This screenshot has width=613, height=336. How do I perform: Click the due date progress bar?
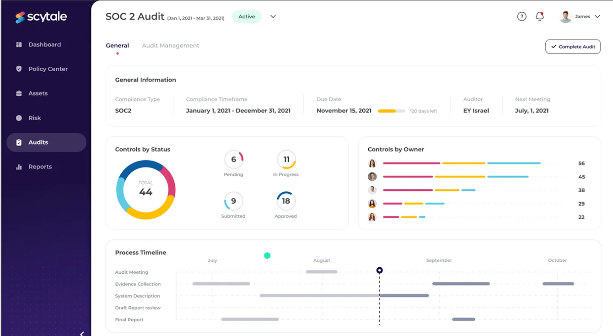tap(391, 111)
